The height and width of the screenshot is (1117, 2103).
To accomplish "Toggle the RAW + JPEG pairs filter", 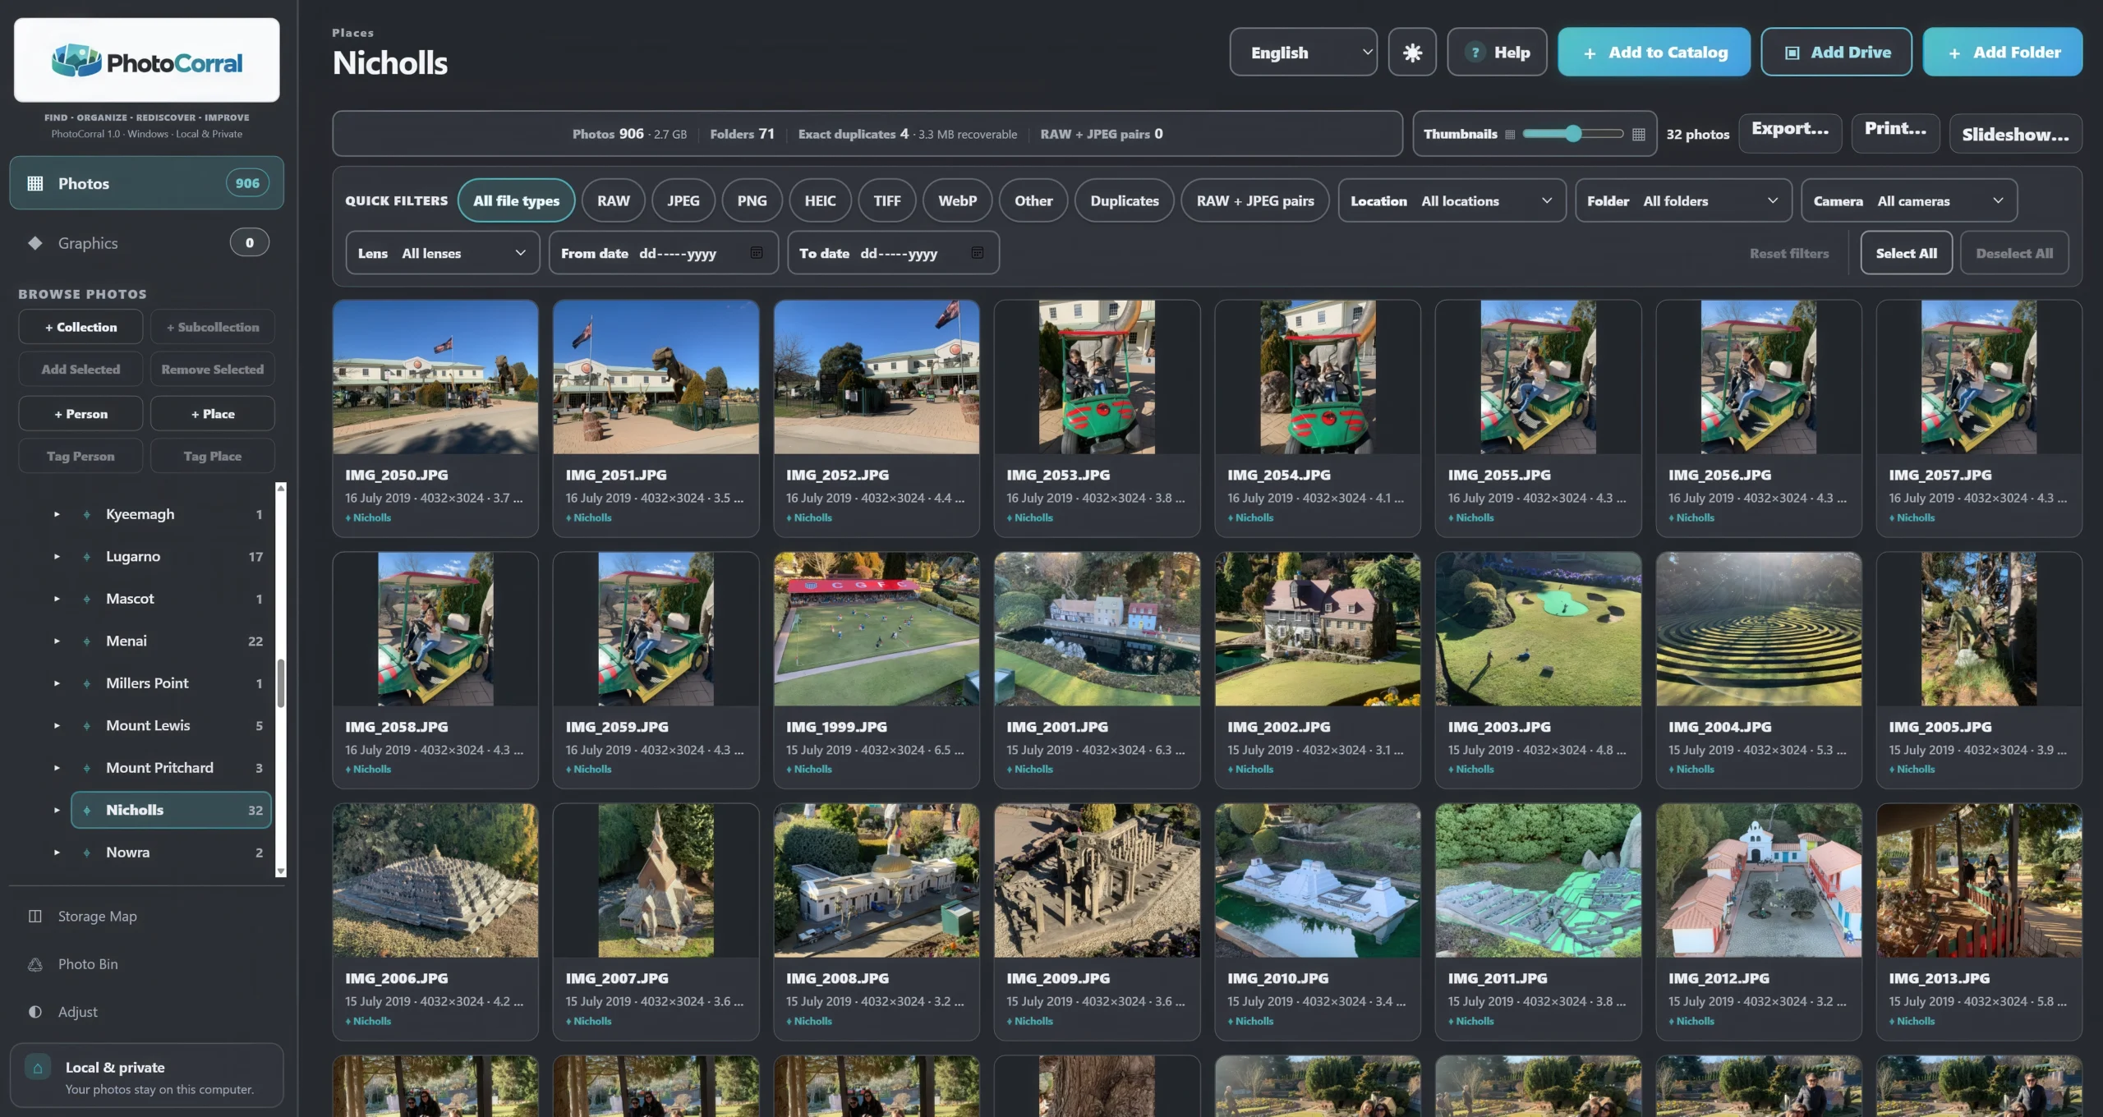I will click(1255, 200).
